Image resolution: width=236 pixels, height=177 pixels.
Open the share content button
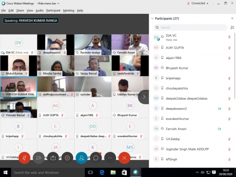[x=53, y=158]
